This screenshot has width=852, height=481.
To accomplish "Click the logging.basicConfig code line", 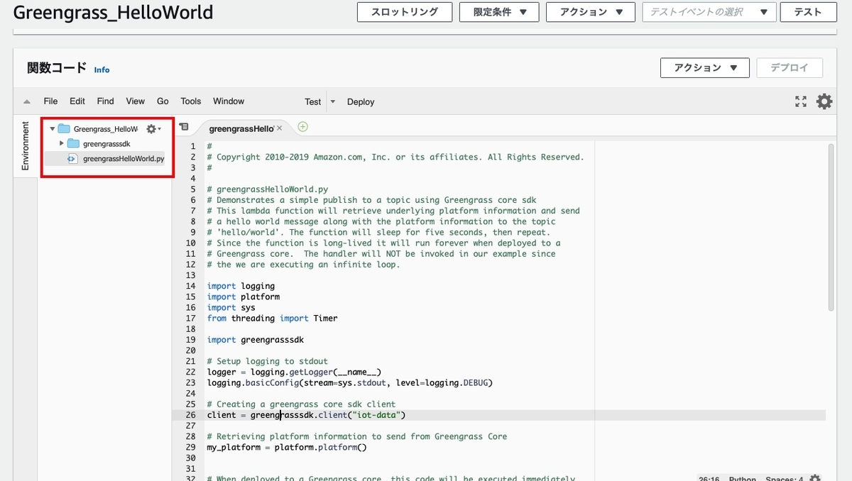I will [x=349, y=383].
